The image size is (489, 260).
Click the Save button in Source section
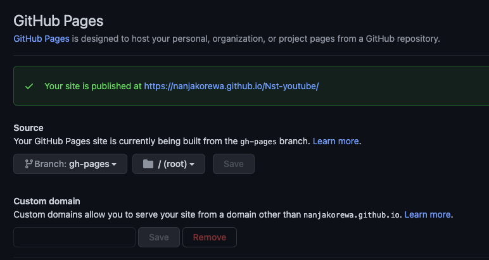pyautogui.click(x=234, y=164)
